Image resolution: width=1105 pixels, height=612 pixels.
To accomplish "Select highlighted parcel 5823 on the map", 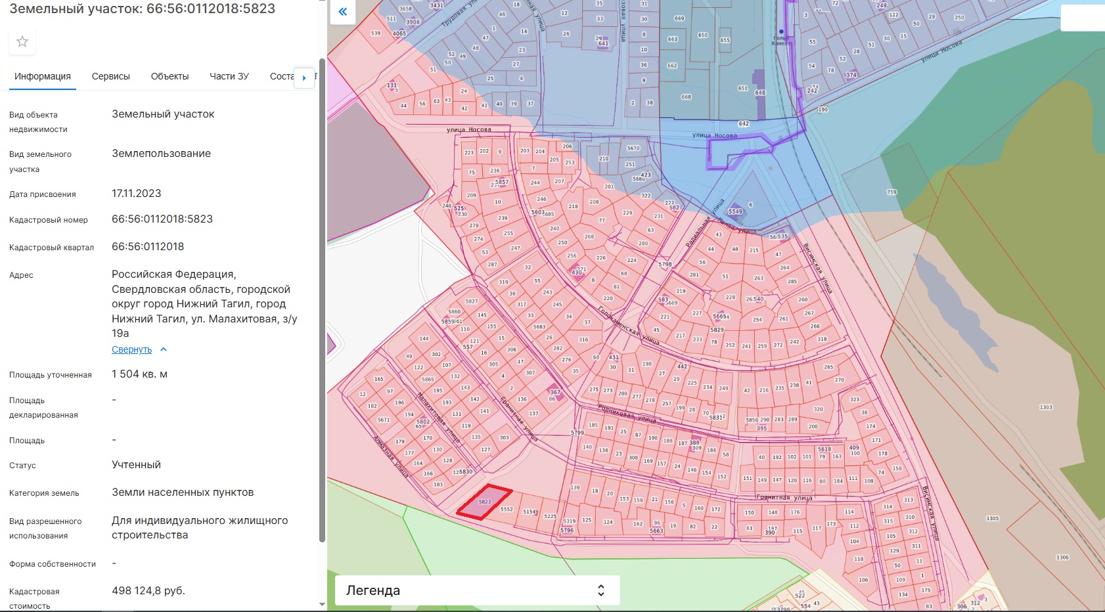I will (x=485, y=502).
